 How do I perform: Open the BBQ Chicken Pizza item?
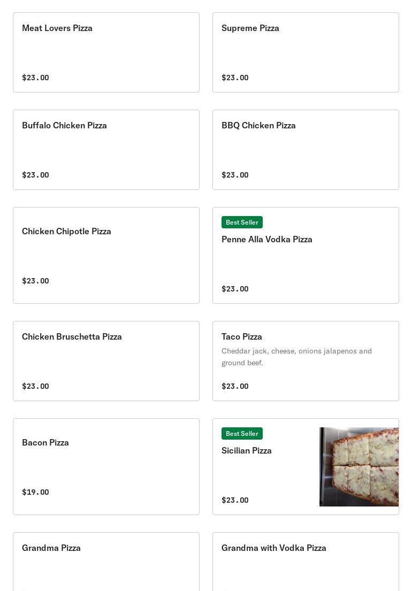(x=306, y=150)
